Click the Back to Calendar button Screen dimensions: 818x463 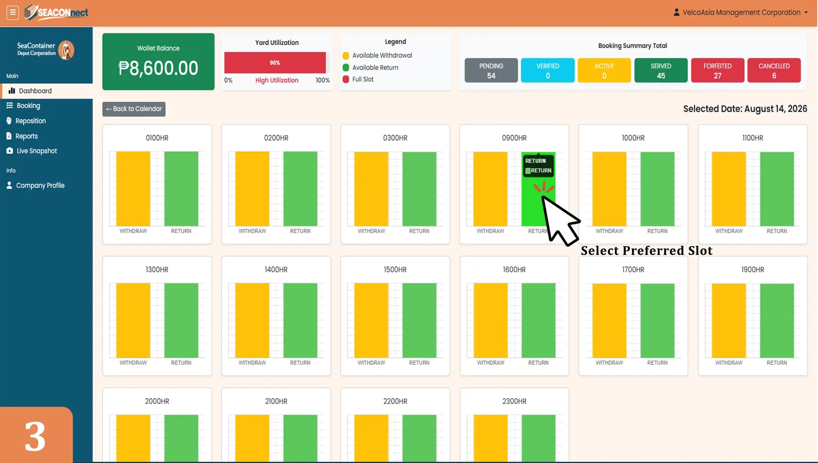[134, 109]
